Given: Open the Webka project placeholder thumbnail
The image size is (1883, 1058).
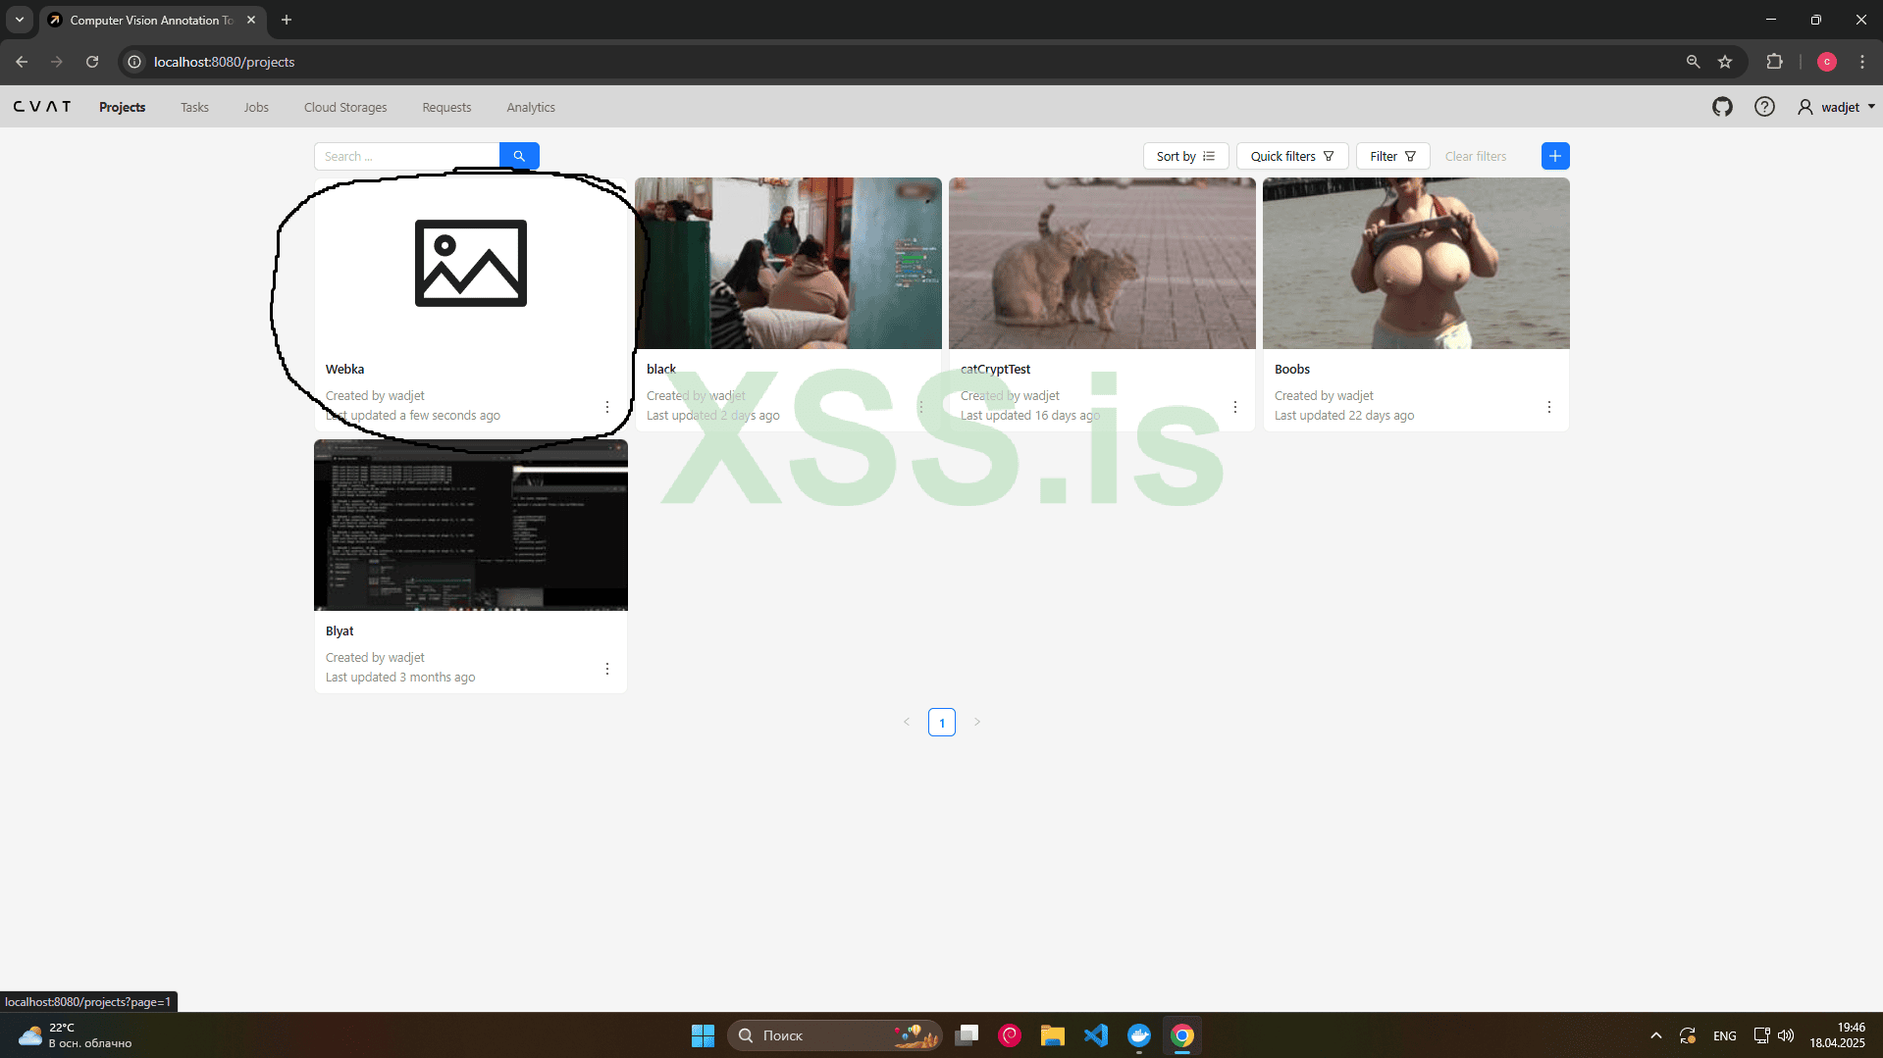Looking at the screenshot, I should 471,264.
